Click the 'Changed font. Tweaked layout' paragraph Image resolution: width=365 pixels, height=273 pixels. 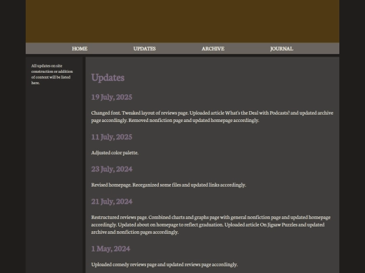pyautogui.click(x=212, y=117)
